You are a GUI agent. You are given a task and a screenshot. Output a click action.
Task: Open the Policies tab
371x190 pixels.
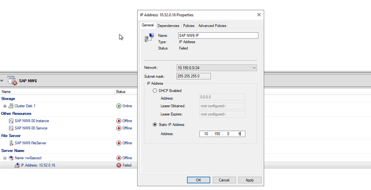point(189,26)
